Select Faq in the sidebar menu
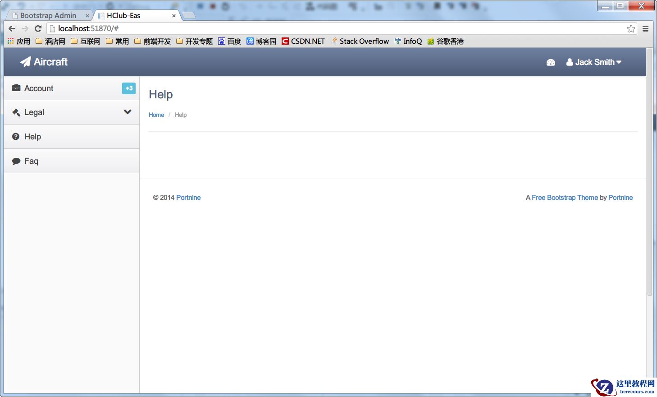The height and width of the screenshot is (397, 657). [x=32, y=161]
